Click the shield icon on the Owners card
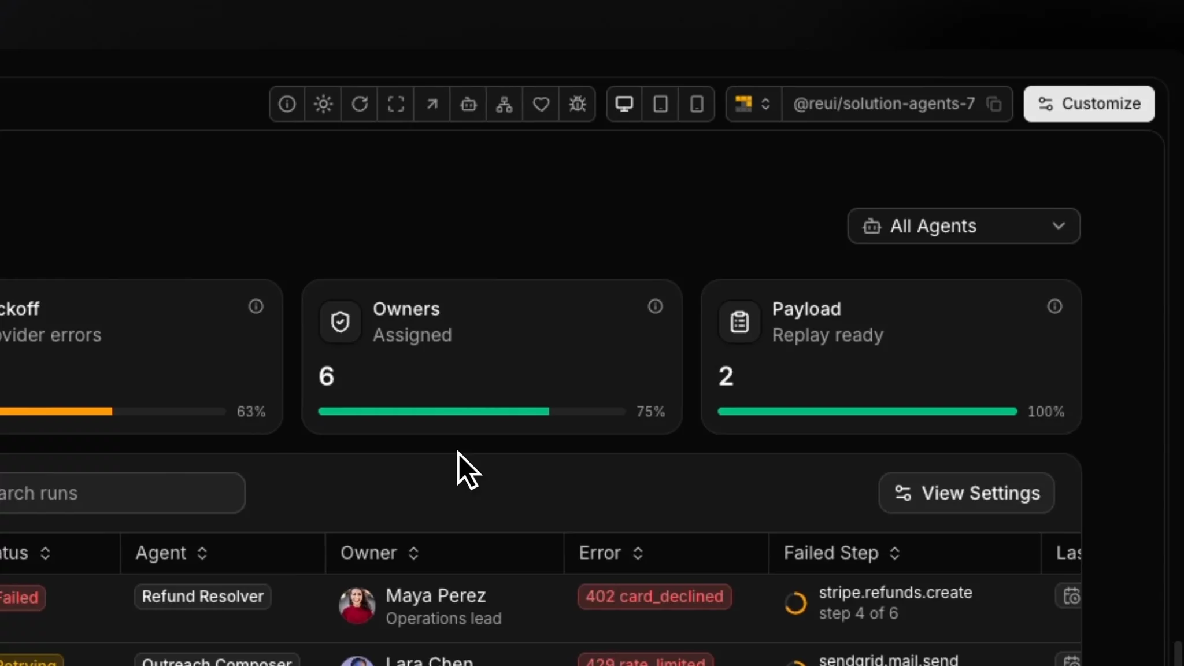 (340, 321)
